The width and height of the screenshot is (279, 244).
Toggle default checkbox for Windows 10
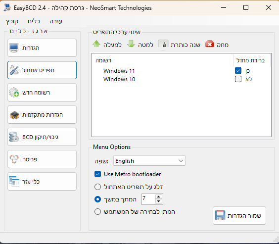[238, 79]
